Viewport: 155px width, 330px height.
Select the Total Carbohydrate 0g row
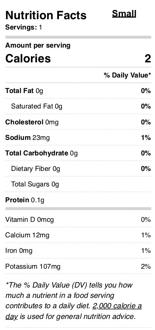coord(78,153)
